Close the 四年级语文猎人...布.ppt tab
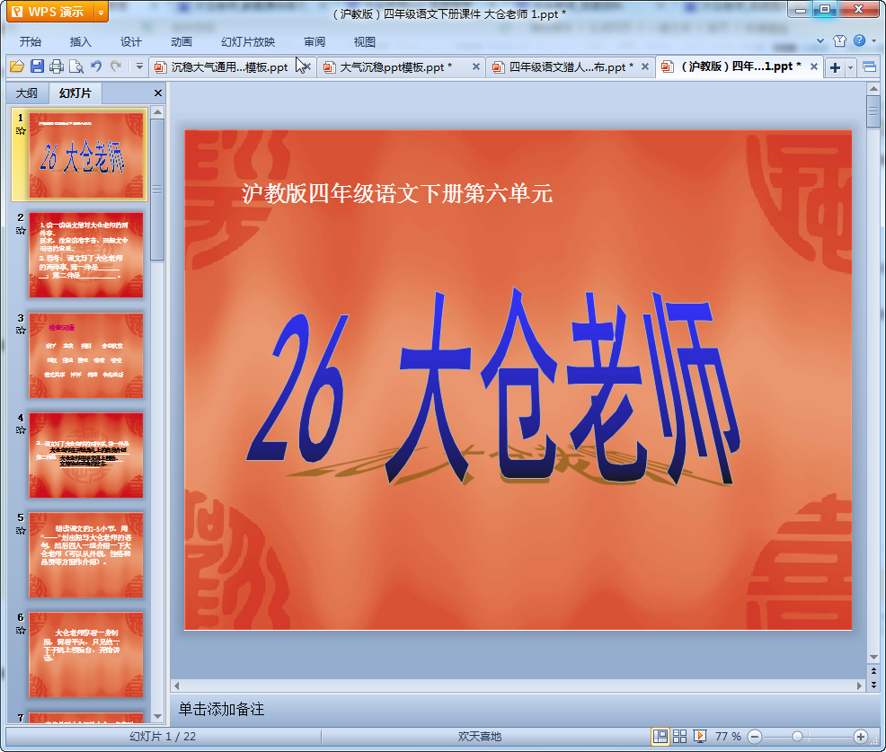This screenshot has width=886, height=752. click(x=644, y=66)
